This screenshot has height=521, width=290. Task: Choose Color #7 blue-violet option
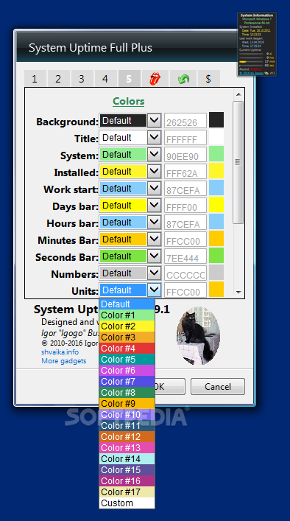tap(127, 381)
